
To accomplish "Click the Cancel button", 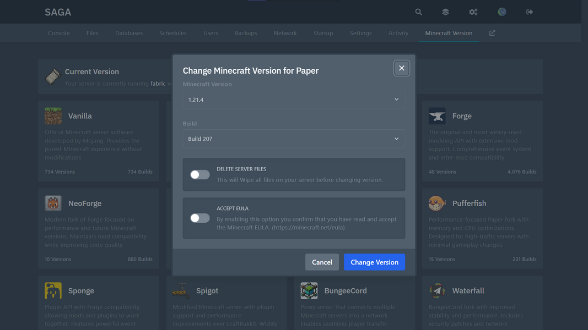I will point(322,262).
